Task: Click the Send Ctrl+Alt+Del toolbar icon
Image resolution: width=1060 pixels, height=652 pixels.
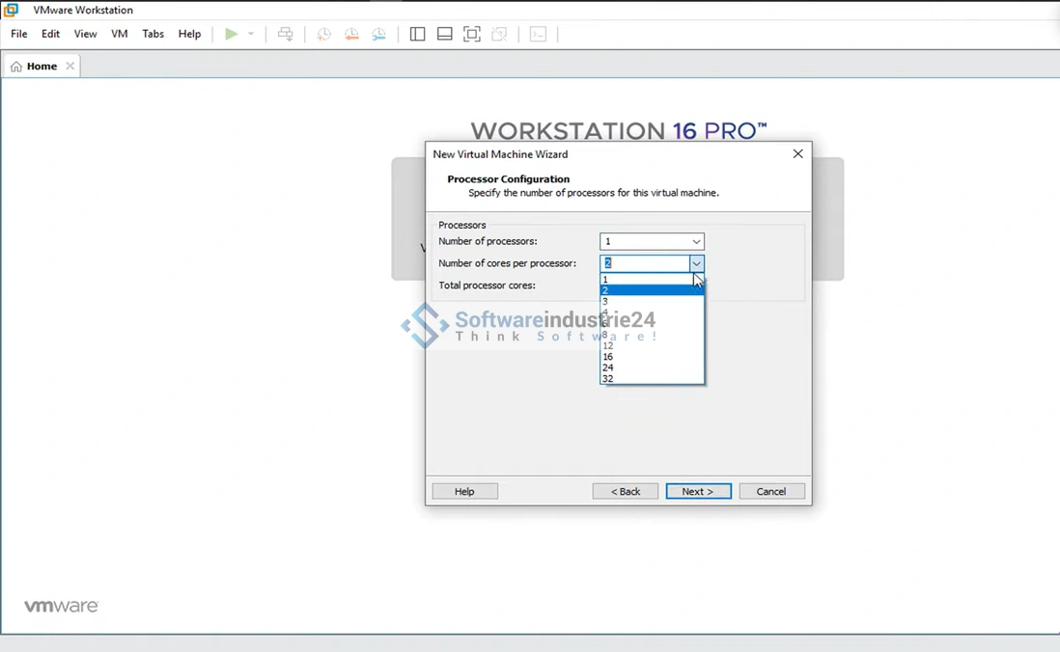Action: pos(286,34)
